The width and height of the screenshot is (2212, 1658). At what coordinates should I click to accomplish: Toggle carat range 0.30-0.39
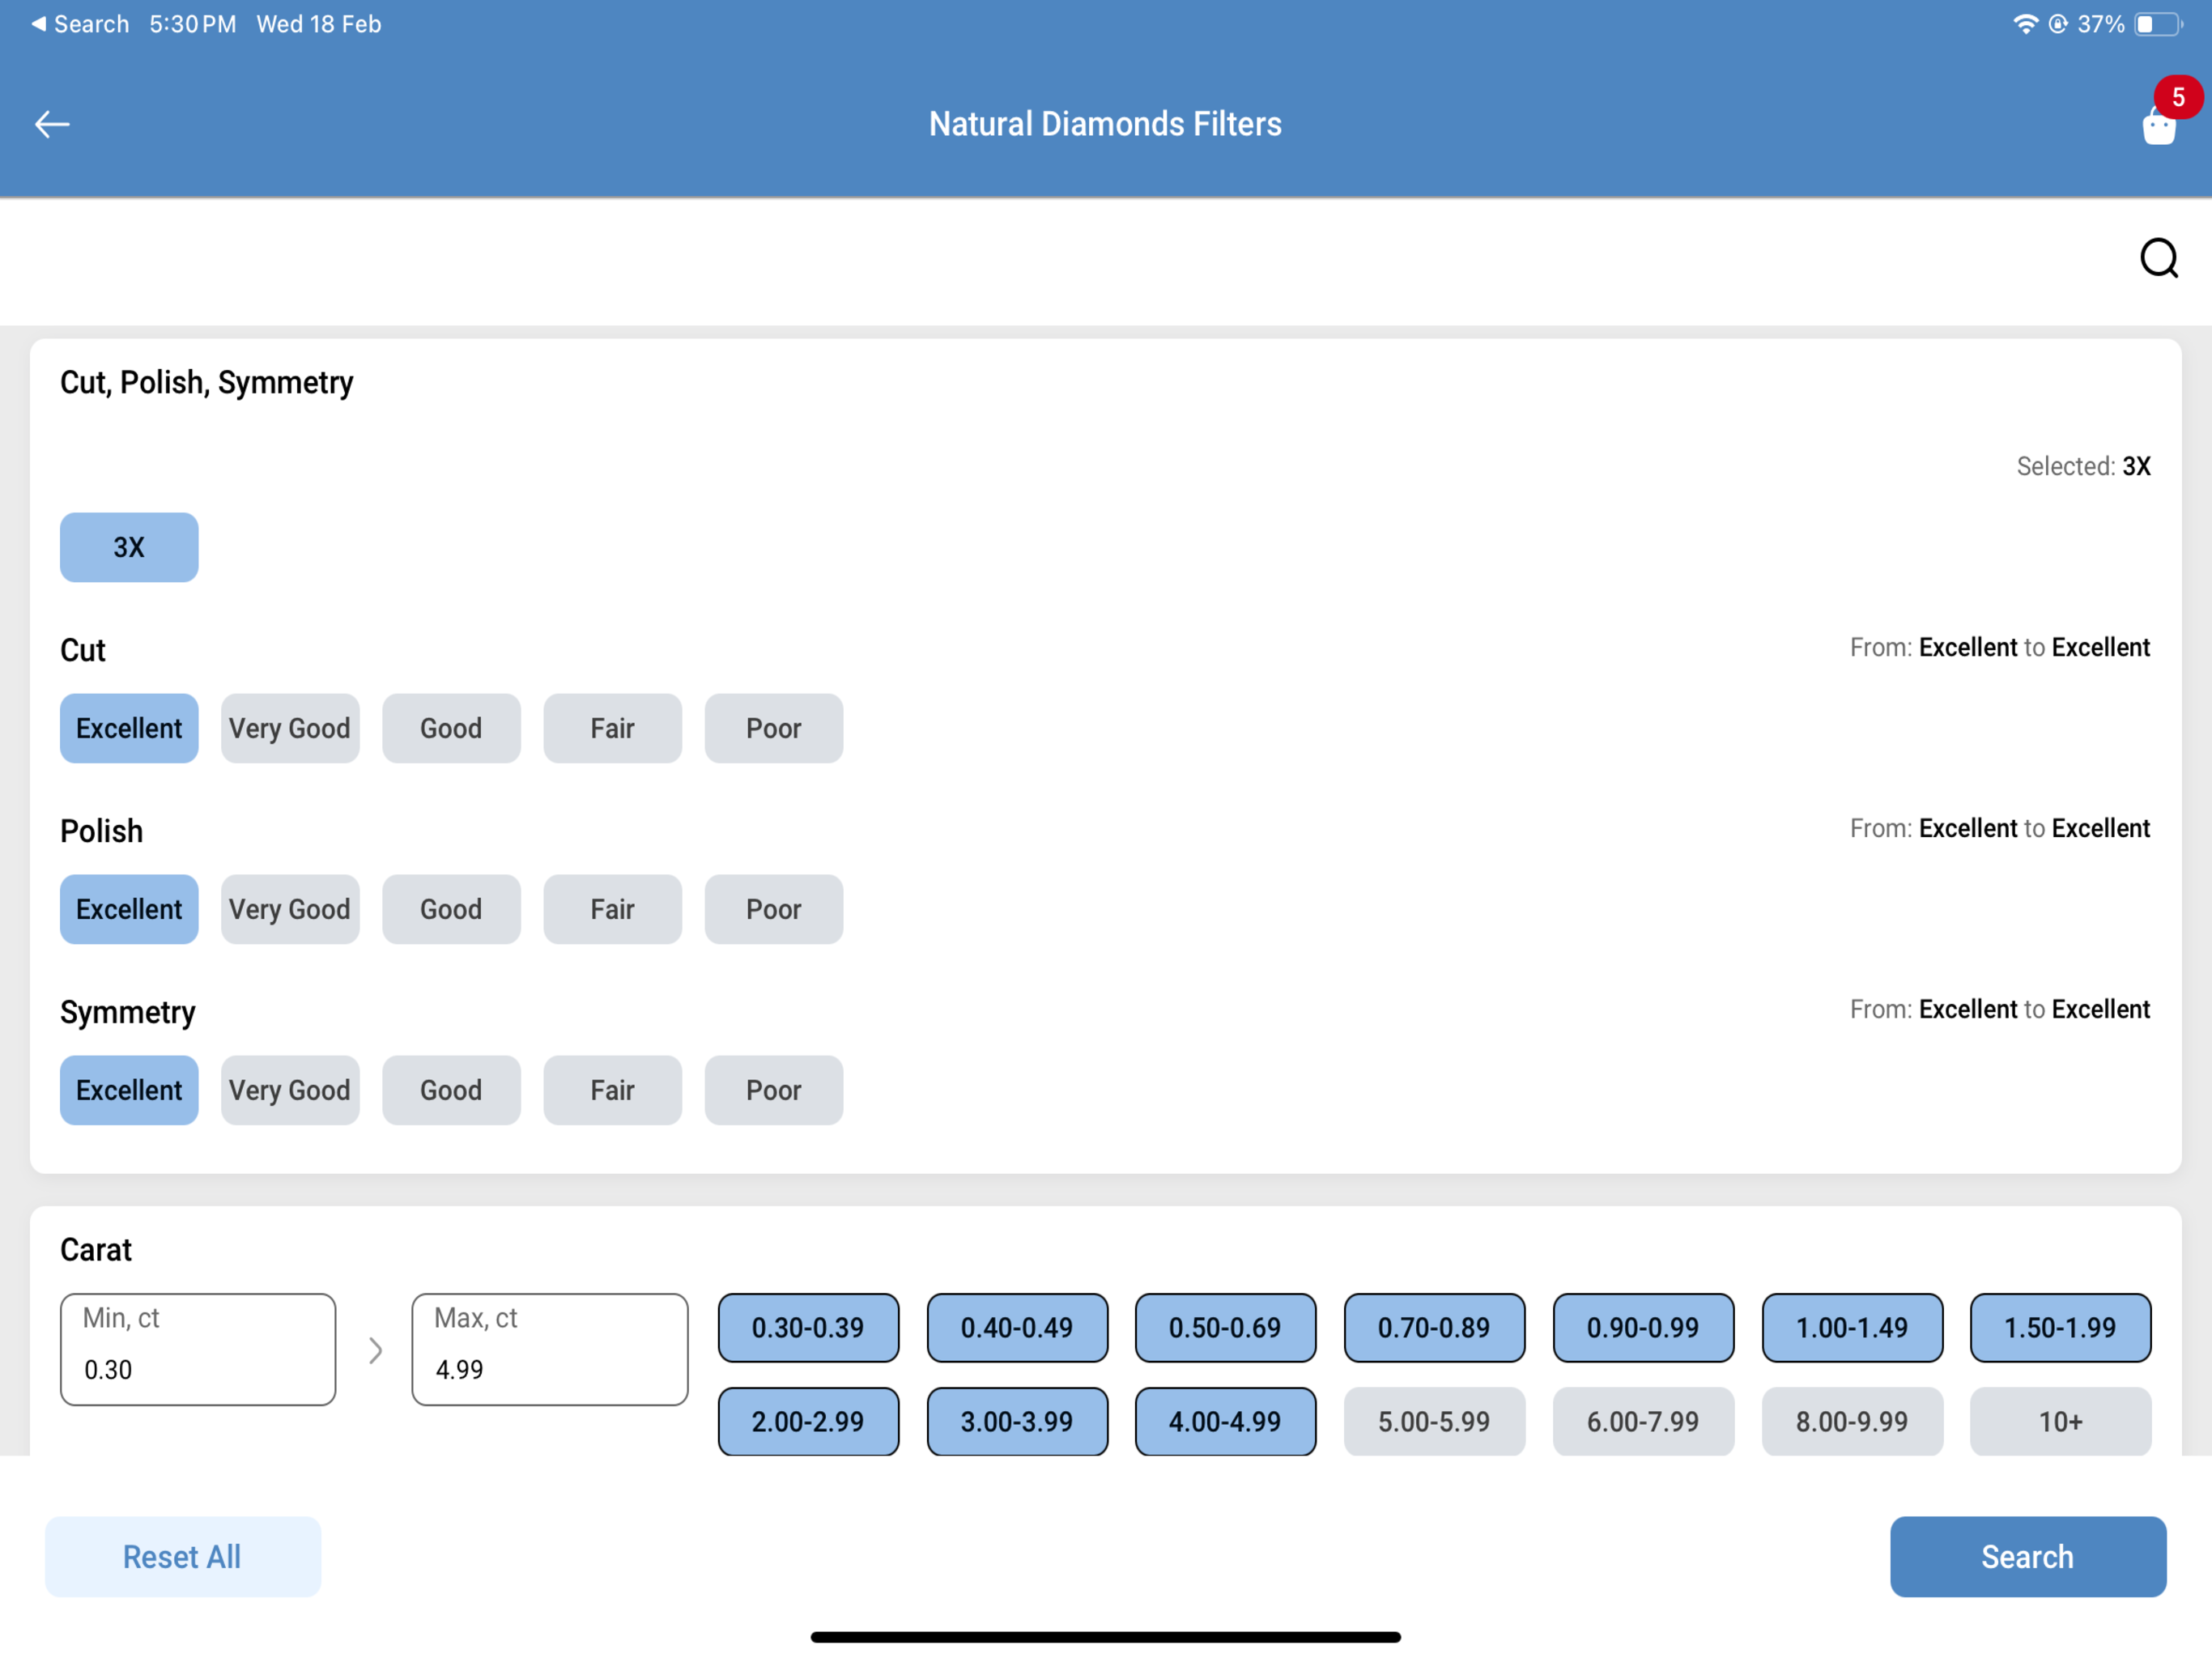pyautogui.click(x=808, y=1328)
